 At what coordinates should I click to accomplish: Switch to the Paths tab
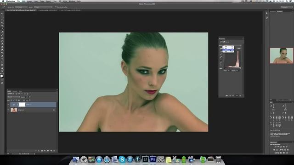(x=20, y=91)
